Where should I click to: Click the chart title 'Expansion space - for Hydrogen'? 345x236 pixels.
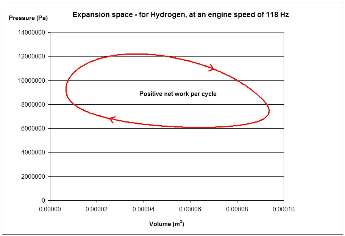coord(180,15)
